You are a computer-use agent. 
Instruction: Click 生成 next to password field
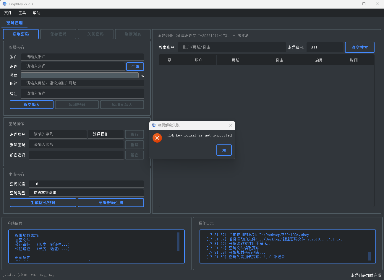point(135,66)
